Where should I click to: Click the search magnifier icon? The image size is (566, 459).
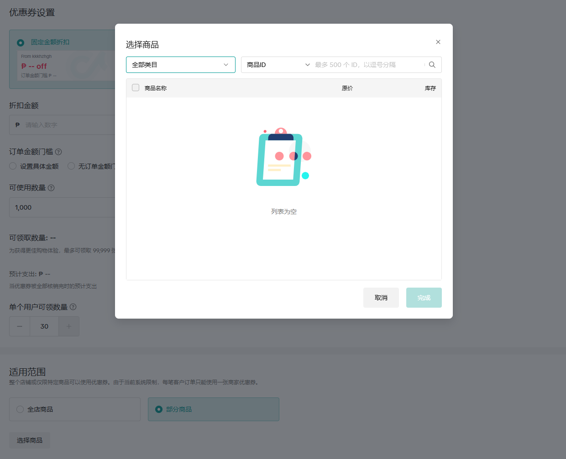[432, 65]
